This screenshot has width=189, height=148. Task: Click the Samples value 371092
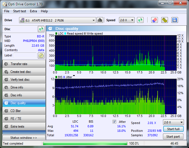[x=153, y=135]
